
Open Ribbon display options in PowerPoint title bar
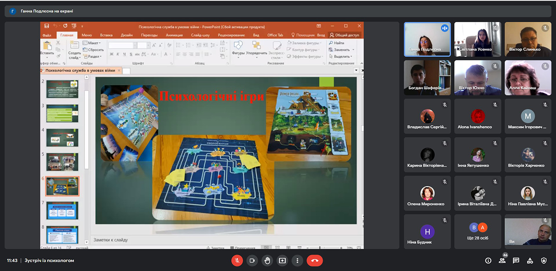coord(319,26)
